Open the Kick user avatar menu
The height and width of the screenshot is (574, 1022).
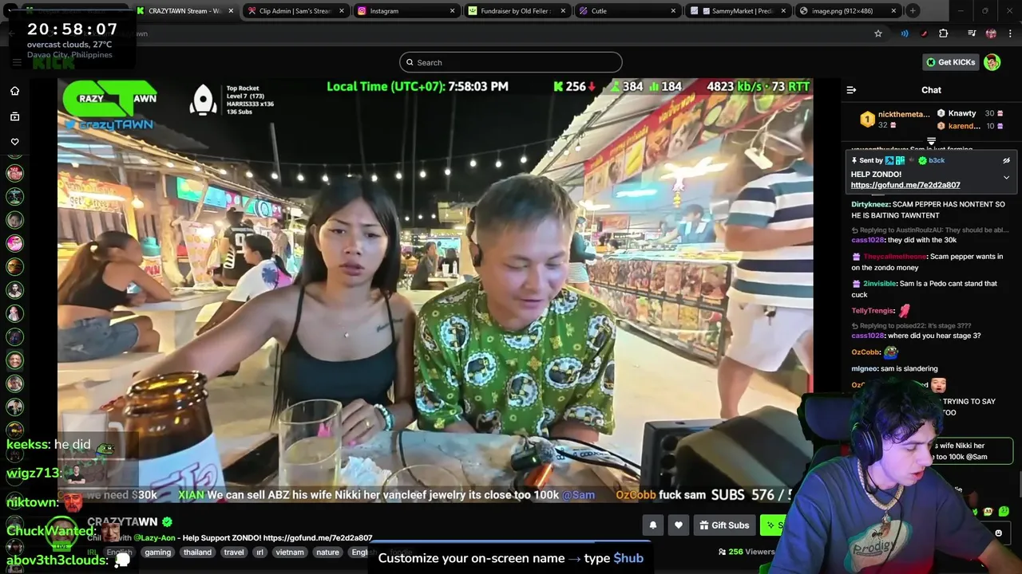992,62
